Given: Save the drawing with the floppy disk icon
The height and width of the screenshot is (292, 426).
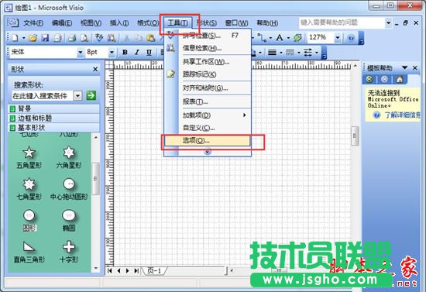Looking at the screenshot, I should 45,38.
